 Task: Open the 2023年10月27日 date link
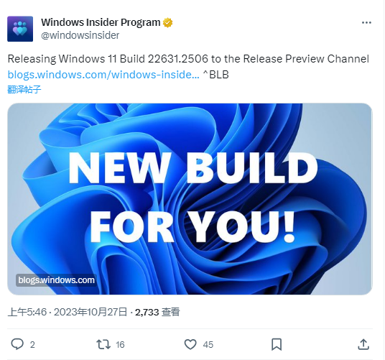pos(91,312)
